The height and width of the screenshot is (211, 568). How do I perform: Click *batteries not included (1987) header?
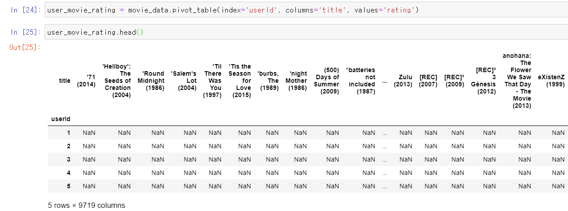[361, 81]
